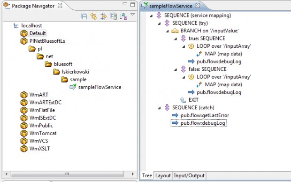
Task: Click LOOP icon under false: SEQUENCE
Action: [191, 77]
